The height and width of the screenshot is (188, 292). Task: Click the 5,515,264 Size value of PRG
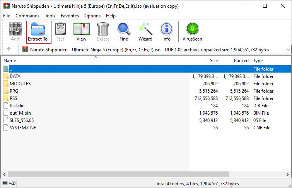tap(208, 91)
